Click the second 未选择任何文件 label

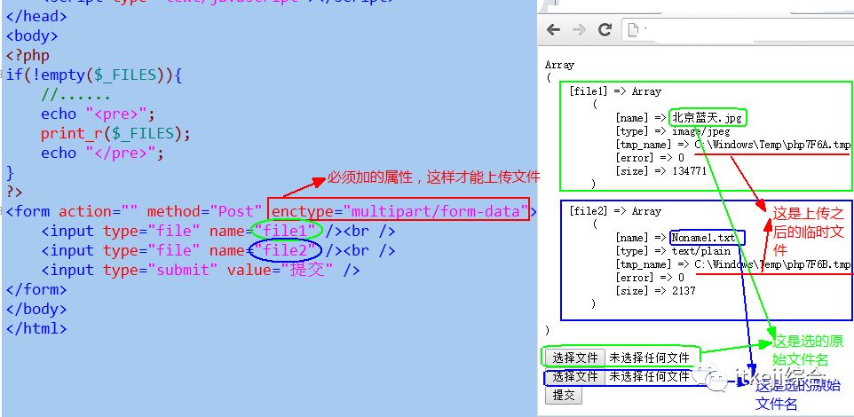click(649, 376)
